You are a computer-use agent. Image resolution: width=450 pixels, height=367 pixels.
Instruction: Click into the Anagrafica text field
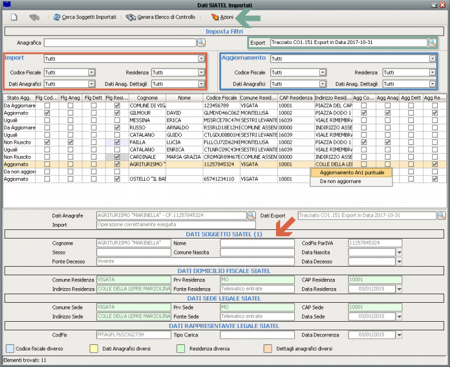pos(120,42)
